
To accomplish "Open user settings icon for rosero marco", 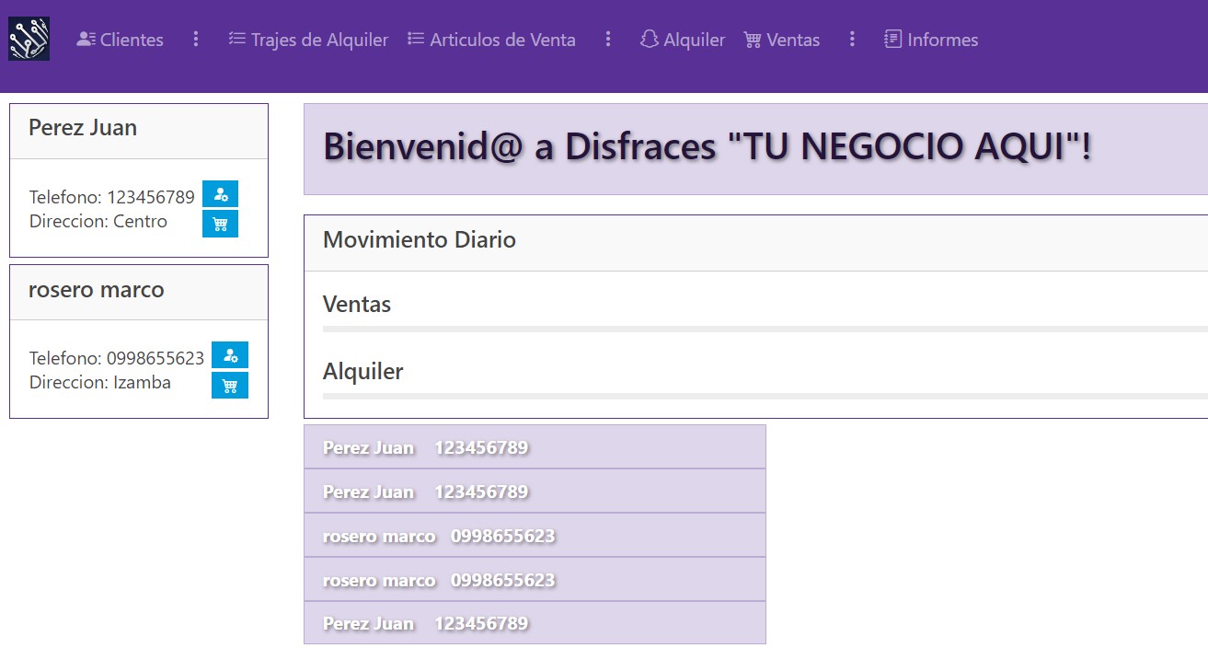I will pyautogui.click(x=230, y=355).
